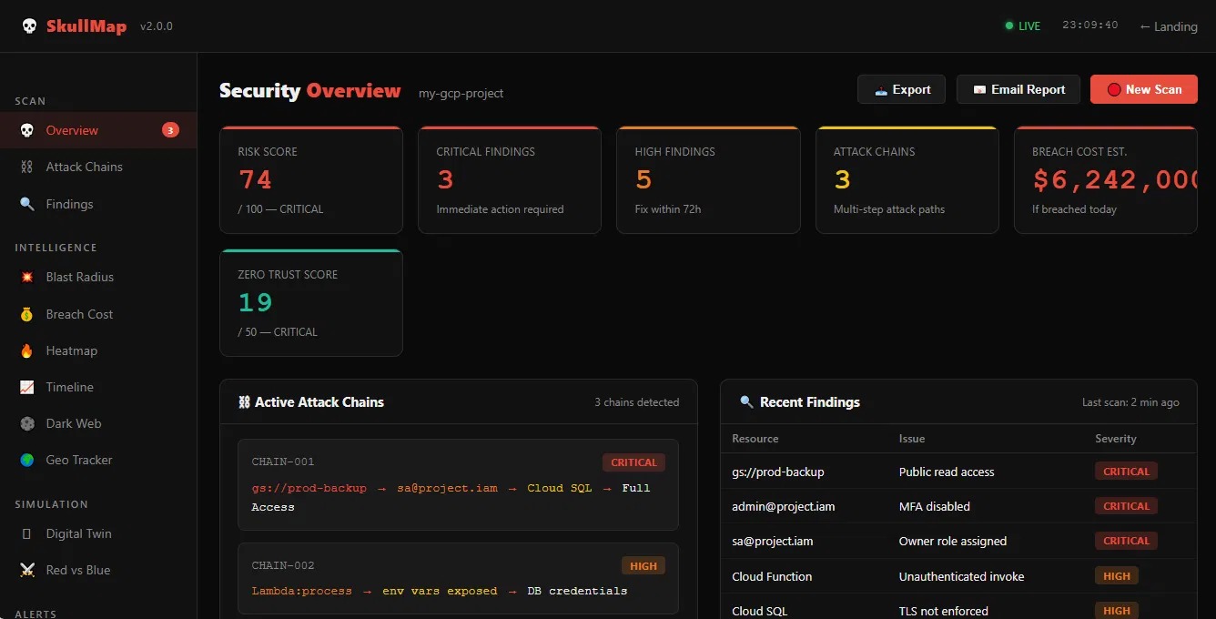The height and width of the screenshot is (619, 1216).
Task: Click the "Last scan: 2 min ago" label
Action: tap(1130, 402)
